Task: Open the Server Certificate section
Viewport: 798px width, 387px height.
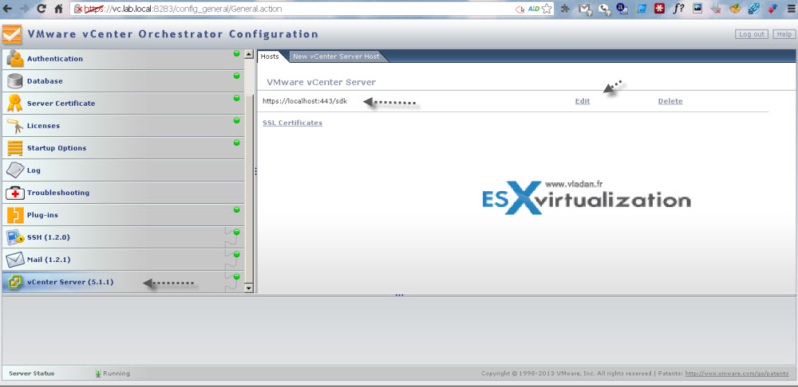Action: [x=123, y=104]
